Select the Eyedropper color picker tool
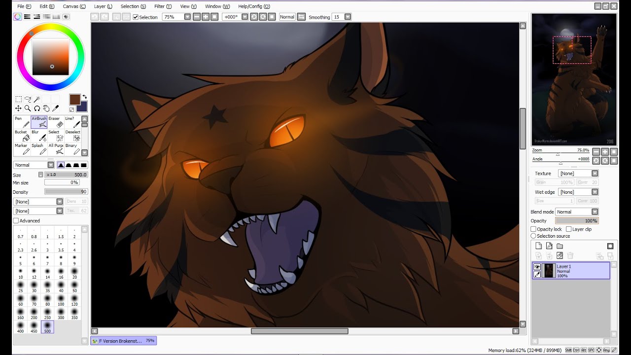The image size is (631, 355). tap(56, 108)
